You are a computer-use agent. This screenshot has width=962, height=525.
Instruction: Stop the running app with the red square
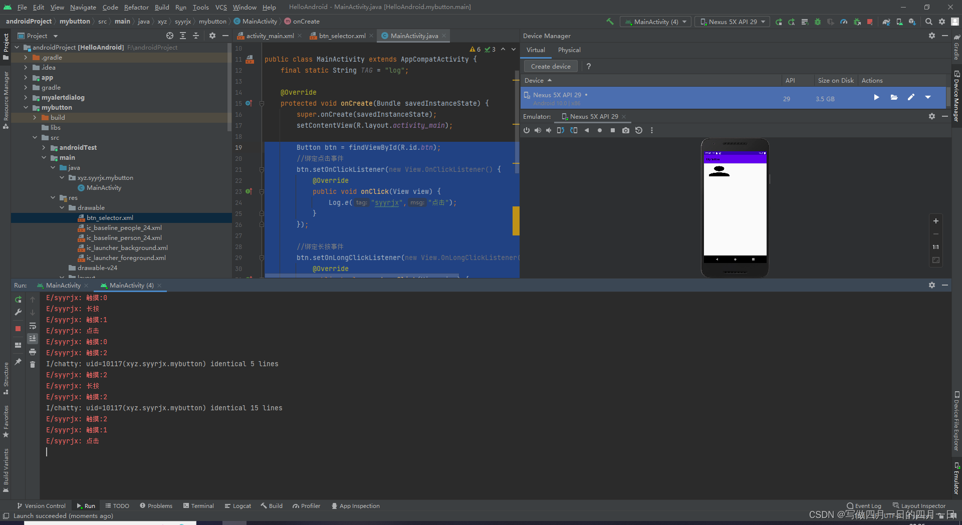(x=870, y=22)
